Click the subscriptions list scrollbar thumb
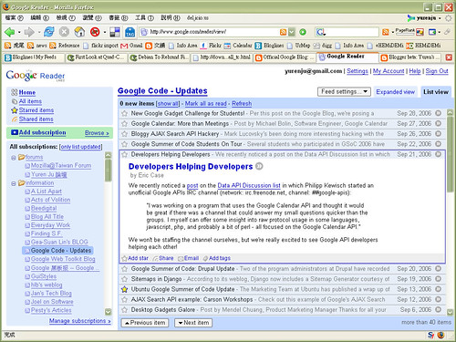The image size is (456, 342). click(x=108, y=171)
